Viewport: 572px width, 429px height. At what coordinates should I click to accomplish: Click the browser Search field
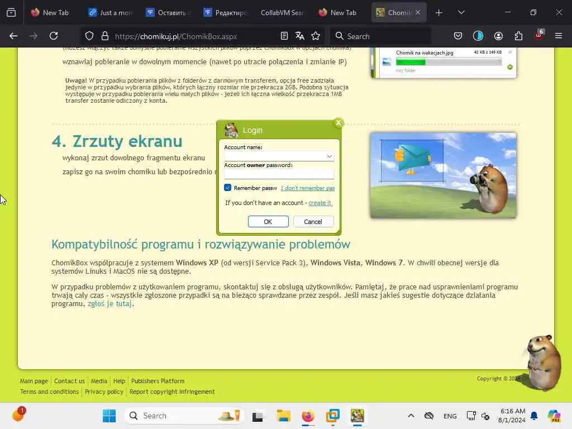tap(381, 36)
